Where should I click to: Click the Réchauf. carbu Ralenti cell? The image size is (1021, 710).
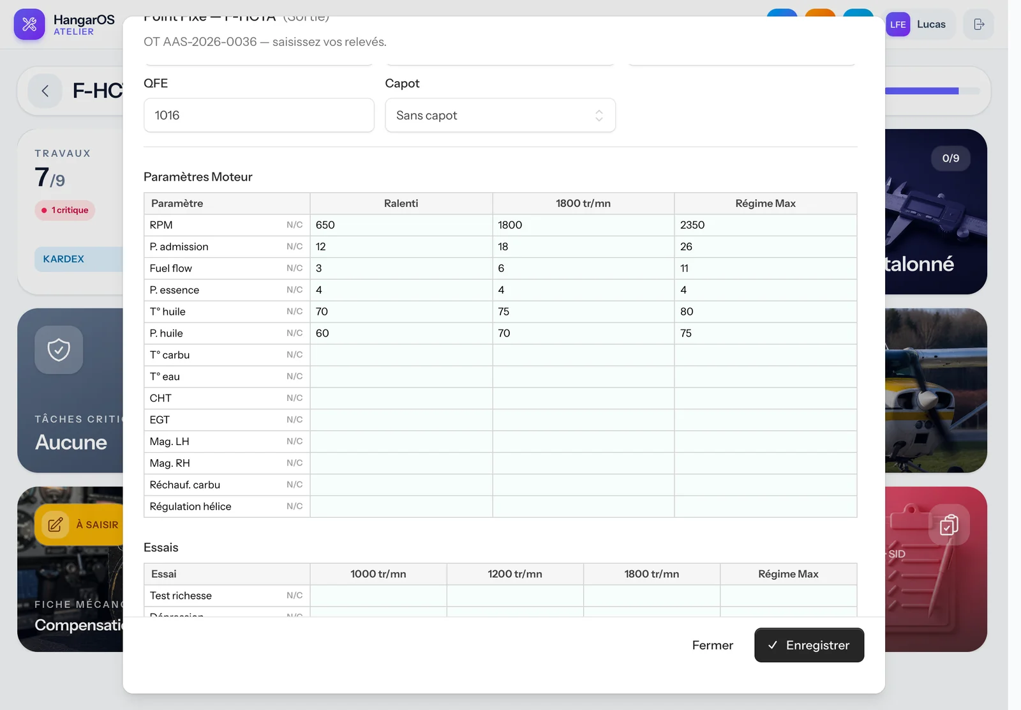coord(401,485)
